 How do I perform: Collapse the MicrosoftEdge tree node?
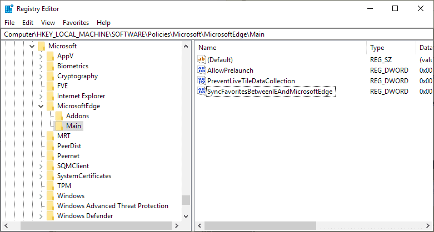41,106
